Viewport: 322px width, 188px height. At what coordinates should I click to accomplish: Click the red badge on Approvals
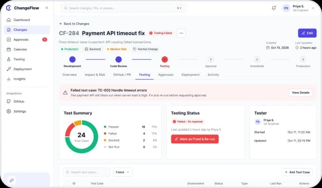click(45, 39)
